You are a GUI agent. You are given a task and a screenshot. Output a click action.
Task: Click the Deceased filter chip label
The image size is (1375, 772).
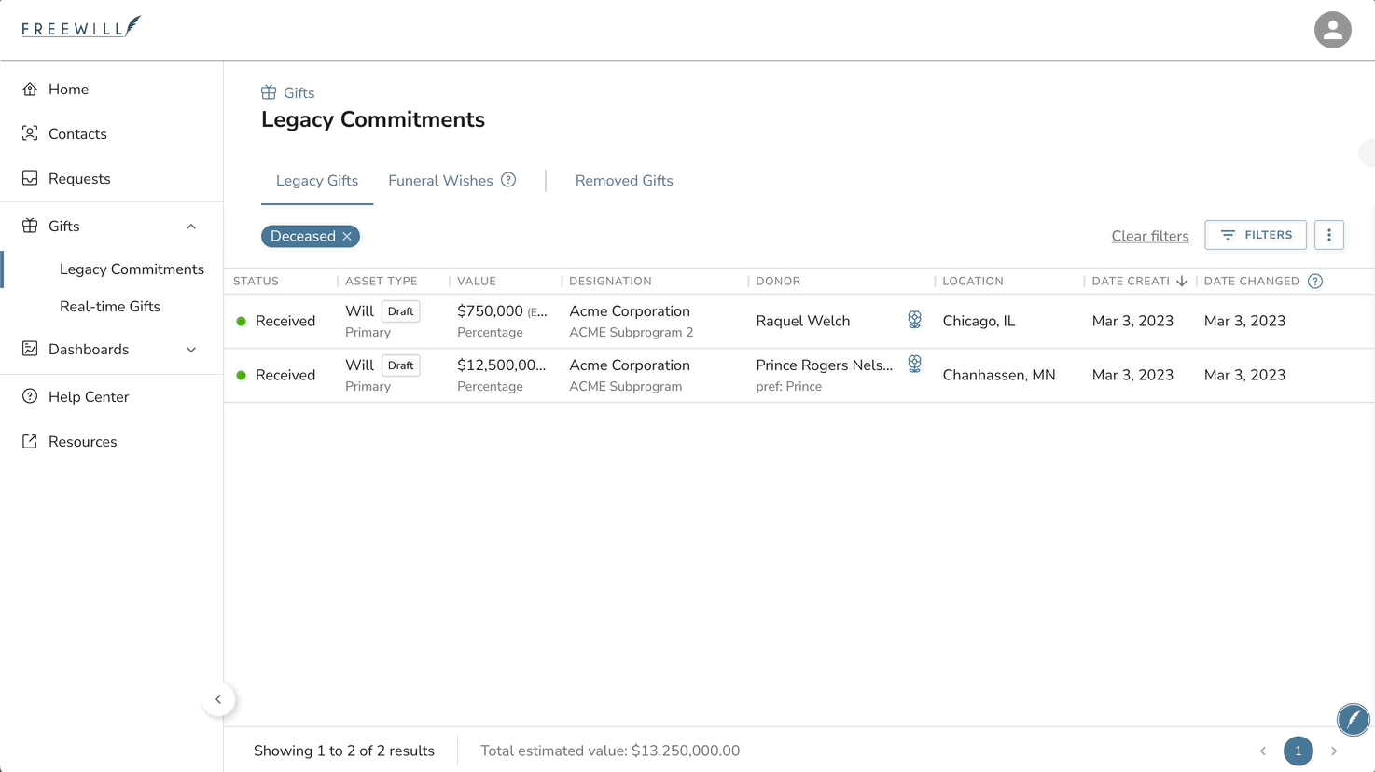coord(302,236)
